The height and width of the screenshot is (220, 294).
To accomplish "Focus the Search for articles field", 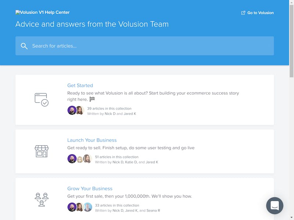I will click(x=147, y=46).
